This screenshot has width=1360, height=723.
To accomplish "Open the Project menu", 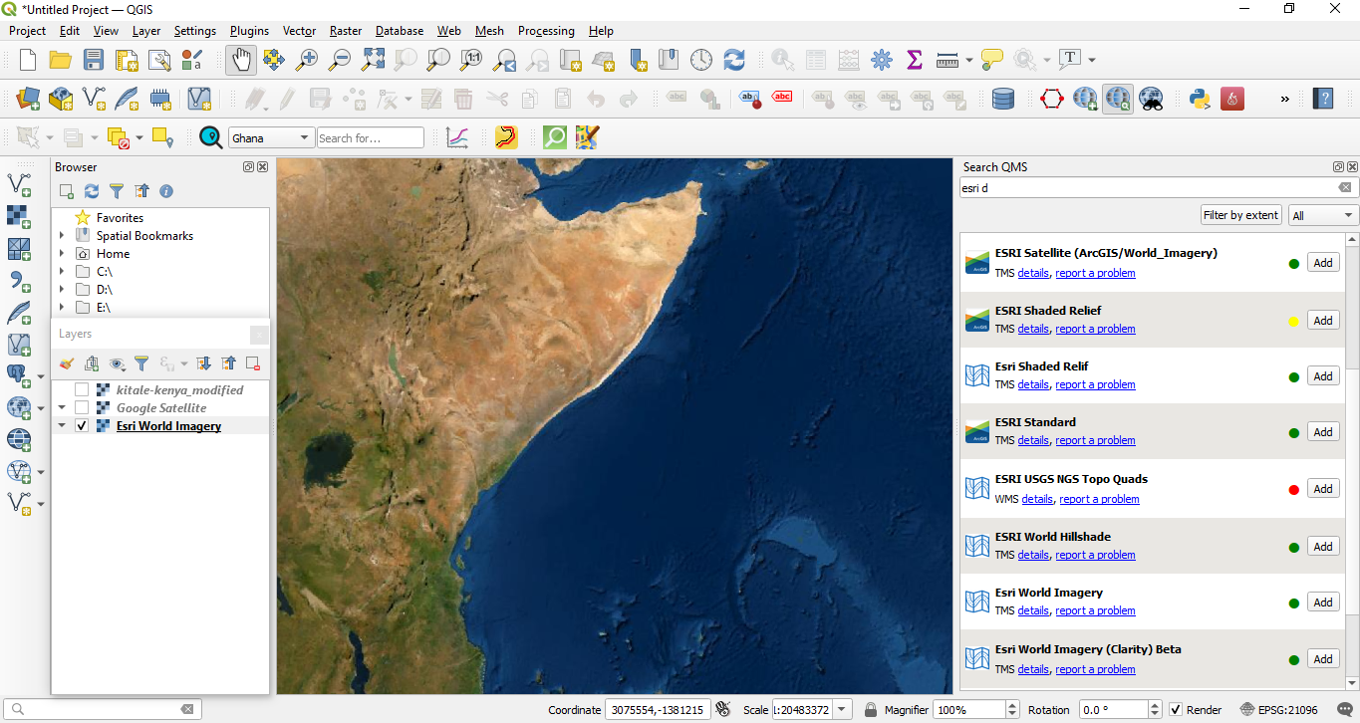I will point(28,31).
